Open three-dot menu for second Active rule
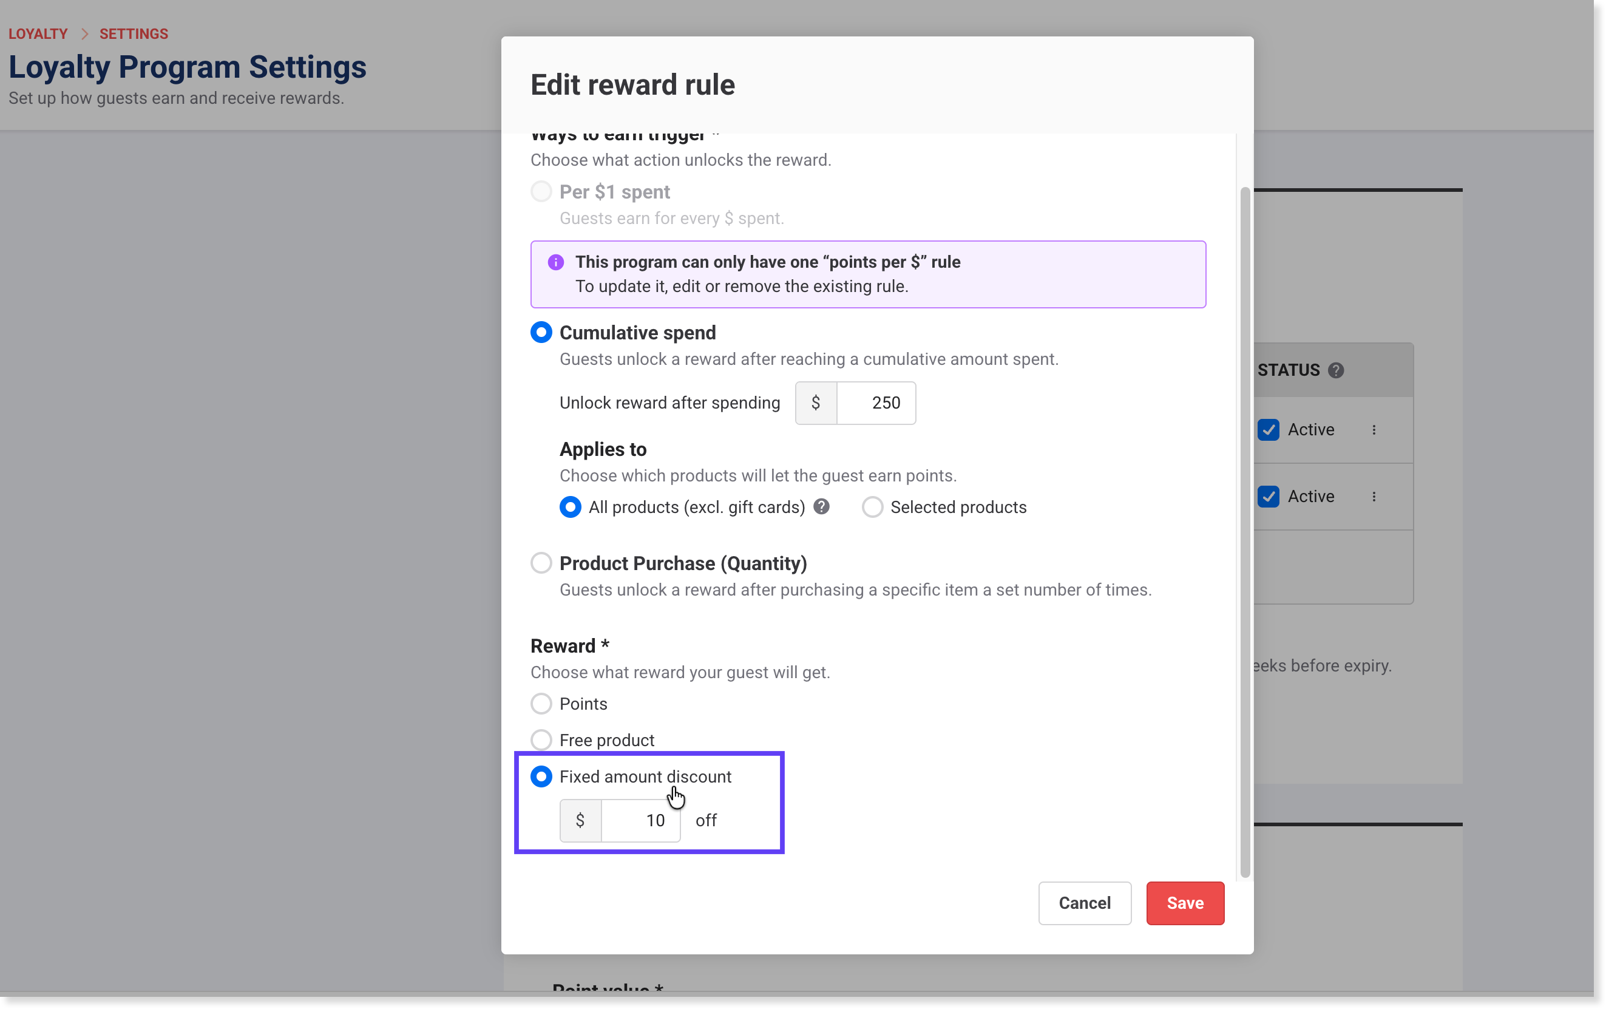This screenshot has height=1009, width=1606. pyautogui.click(x=1374, y=497)
